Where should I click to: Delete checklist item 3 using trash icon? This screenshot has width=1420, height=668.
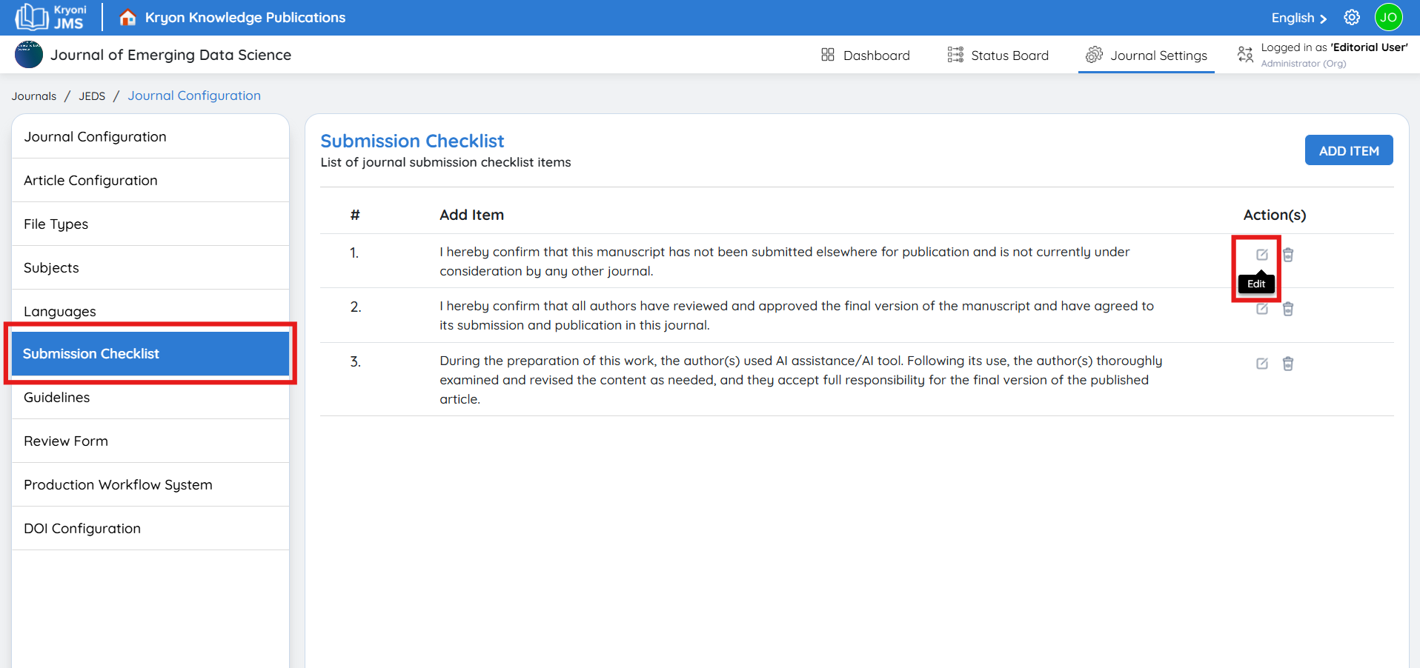1288,364
